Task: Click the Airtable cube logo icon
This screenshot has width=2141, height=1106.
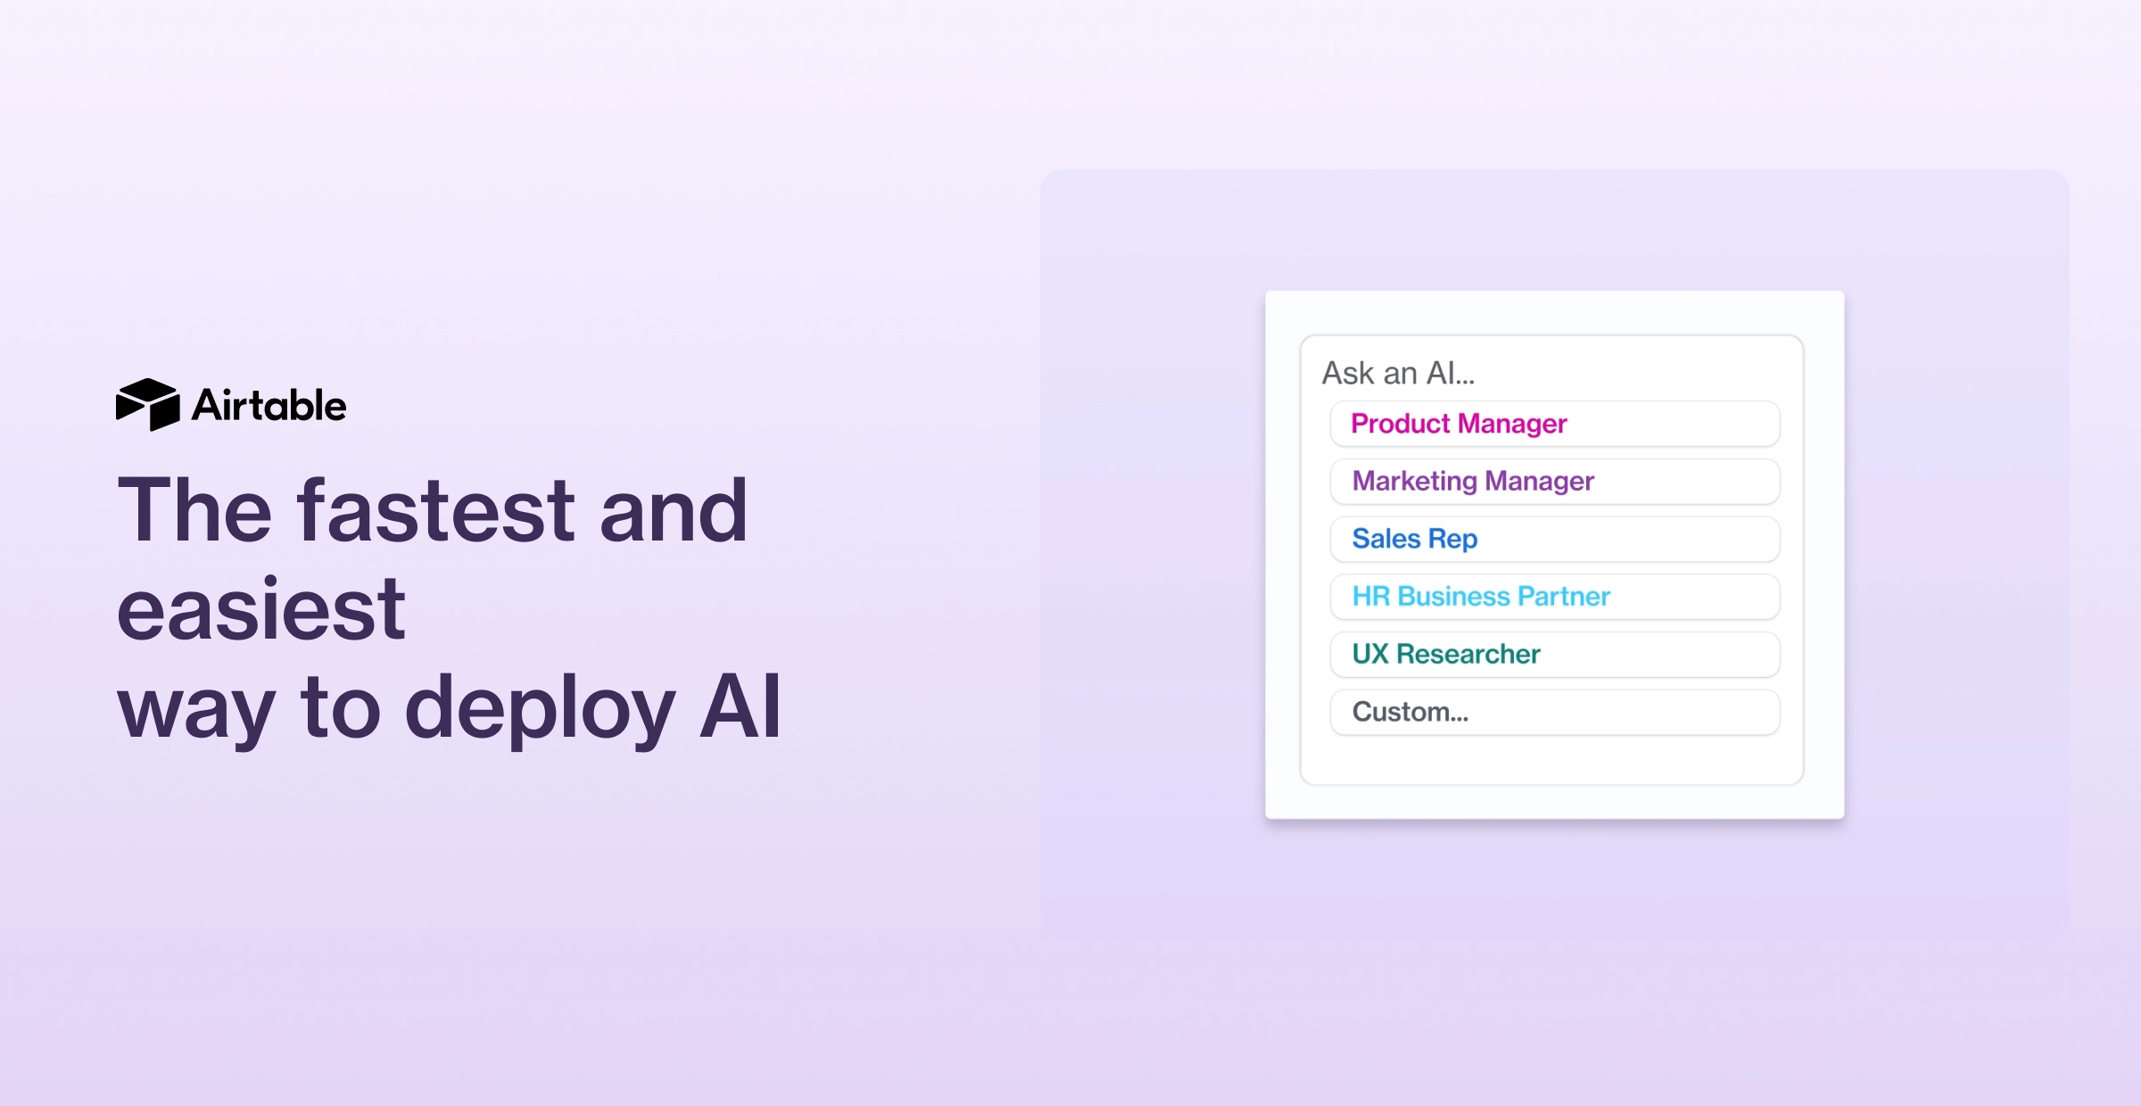Action: tap(148, 404)
